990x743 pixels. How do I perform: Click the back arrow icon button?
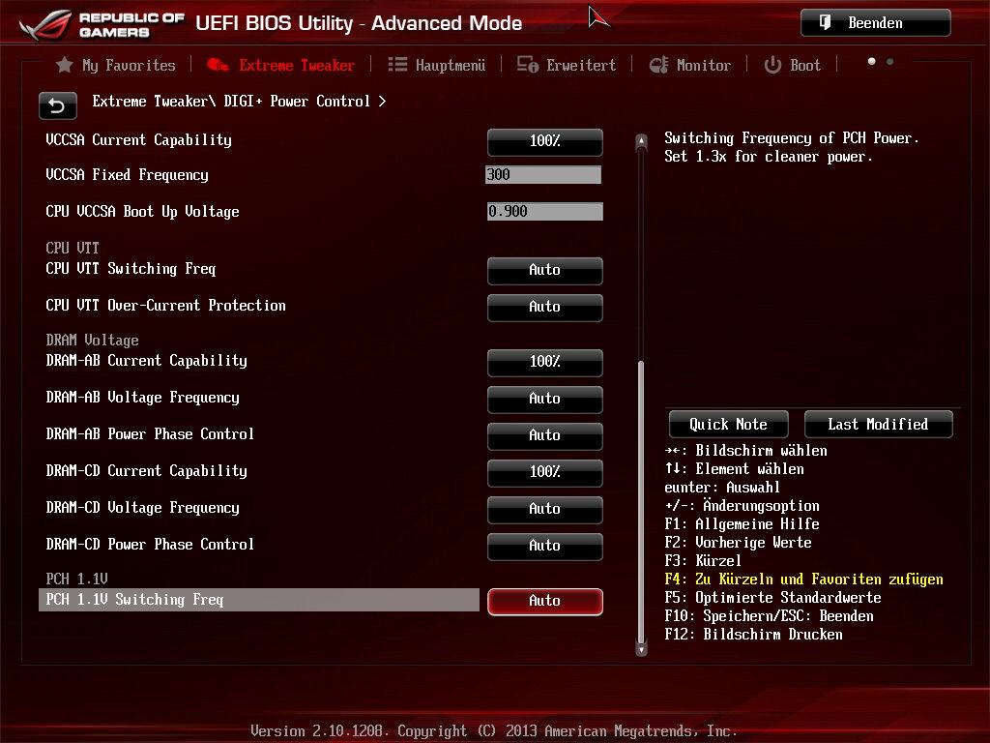[57, 105]
